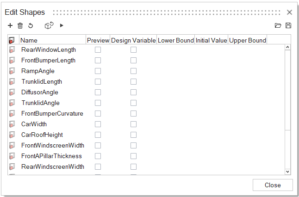This screenshot has height=197, width=299.
Task: Click the icon in the table header corner
Action: 12,40
